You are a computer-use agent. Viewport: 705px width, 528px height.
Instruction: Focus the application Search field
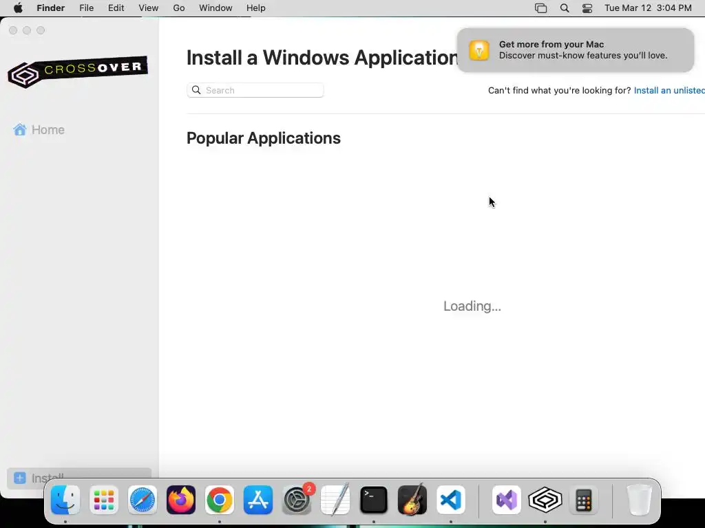click(x=255, y=90)
